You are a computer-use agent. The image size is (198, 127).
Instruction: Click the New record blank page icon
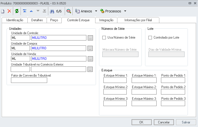3,11
